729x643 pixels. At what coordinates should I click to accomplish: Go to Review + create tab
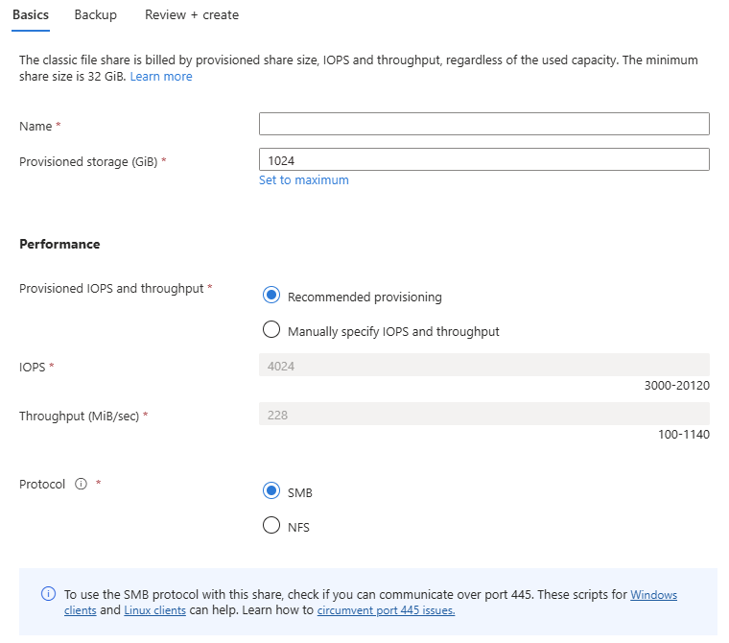click(192, 15)
